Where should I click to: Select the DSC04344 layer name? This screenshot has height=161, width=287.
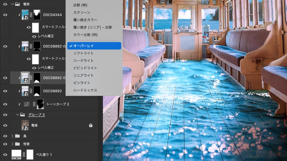(52, 15)
